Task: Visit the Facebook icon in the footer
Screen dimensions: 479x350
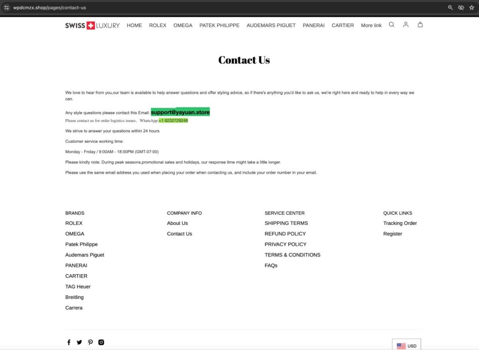Action: click(x=68, y=342)
